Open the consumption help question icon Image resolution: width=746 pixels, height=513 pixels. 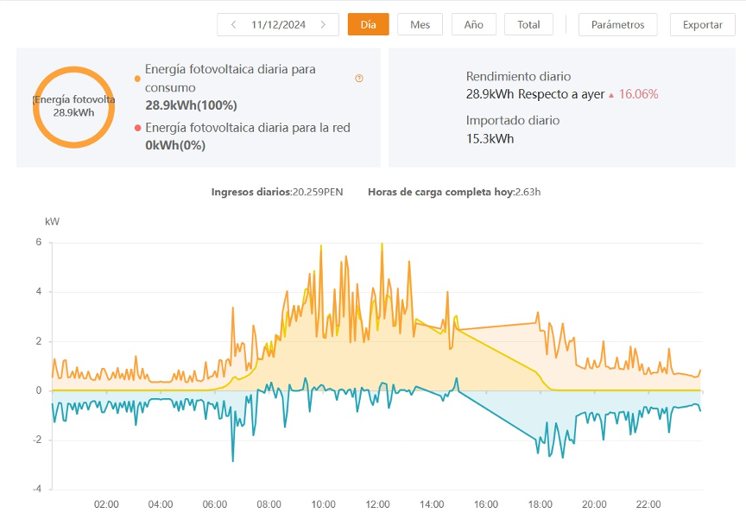[x=359, y=79]
